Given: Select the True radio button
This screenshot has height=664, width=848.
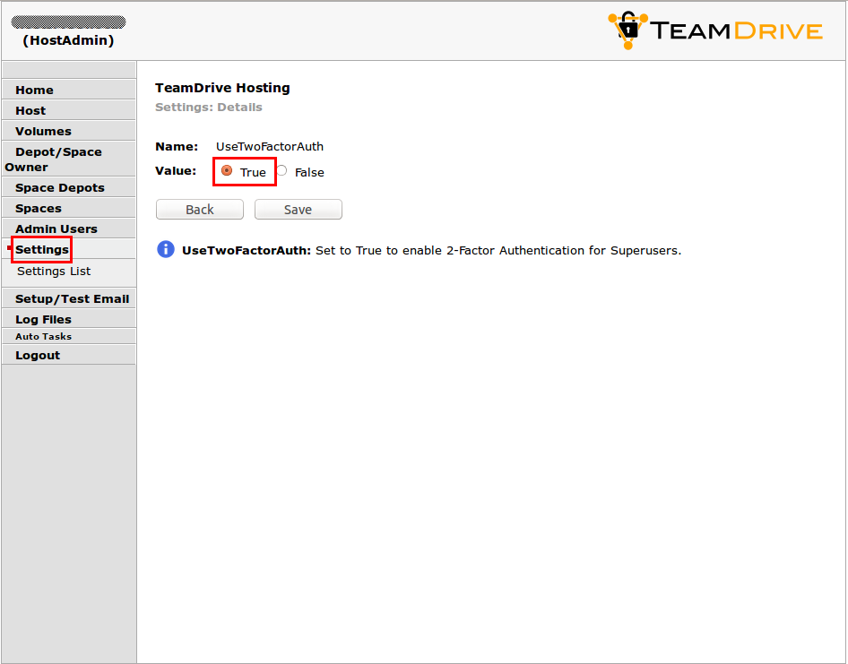Looking at the screenshot, I should coord(228,170).
